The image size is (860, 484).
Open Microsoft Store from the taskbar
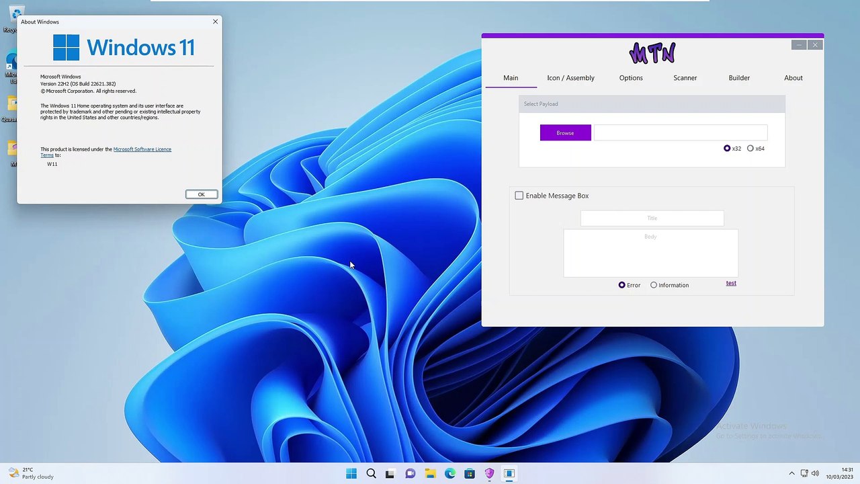[x=470, y=473]
